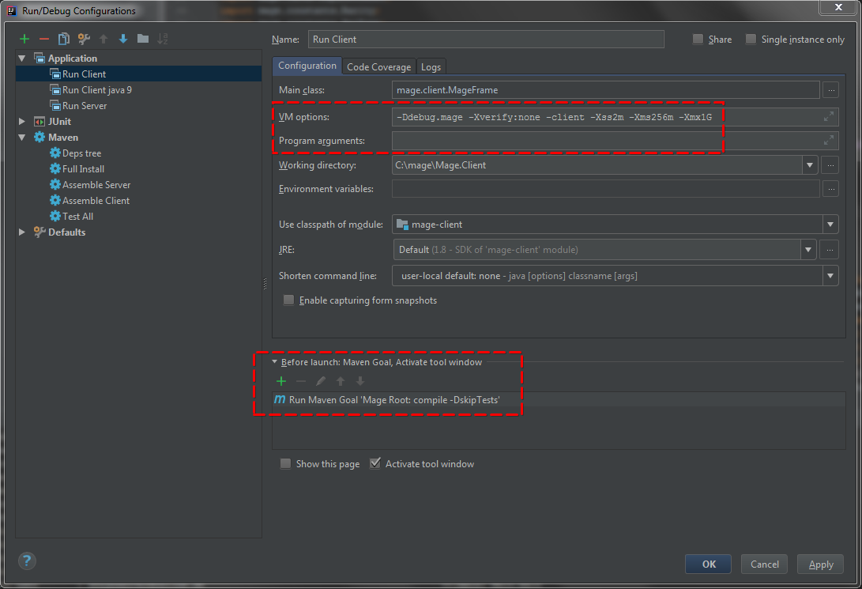Screen dimensions: 862x589
Task: Open the JRE dropdown
Action: pyautogui.click(x=808, y=250)
